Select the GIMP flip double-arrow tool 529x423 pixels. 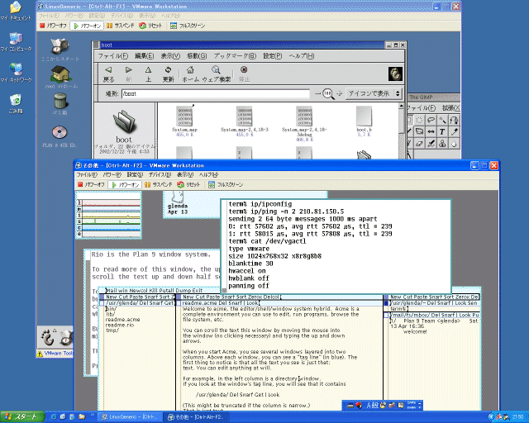431,131
